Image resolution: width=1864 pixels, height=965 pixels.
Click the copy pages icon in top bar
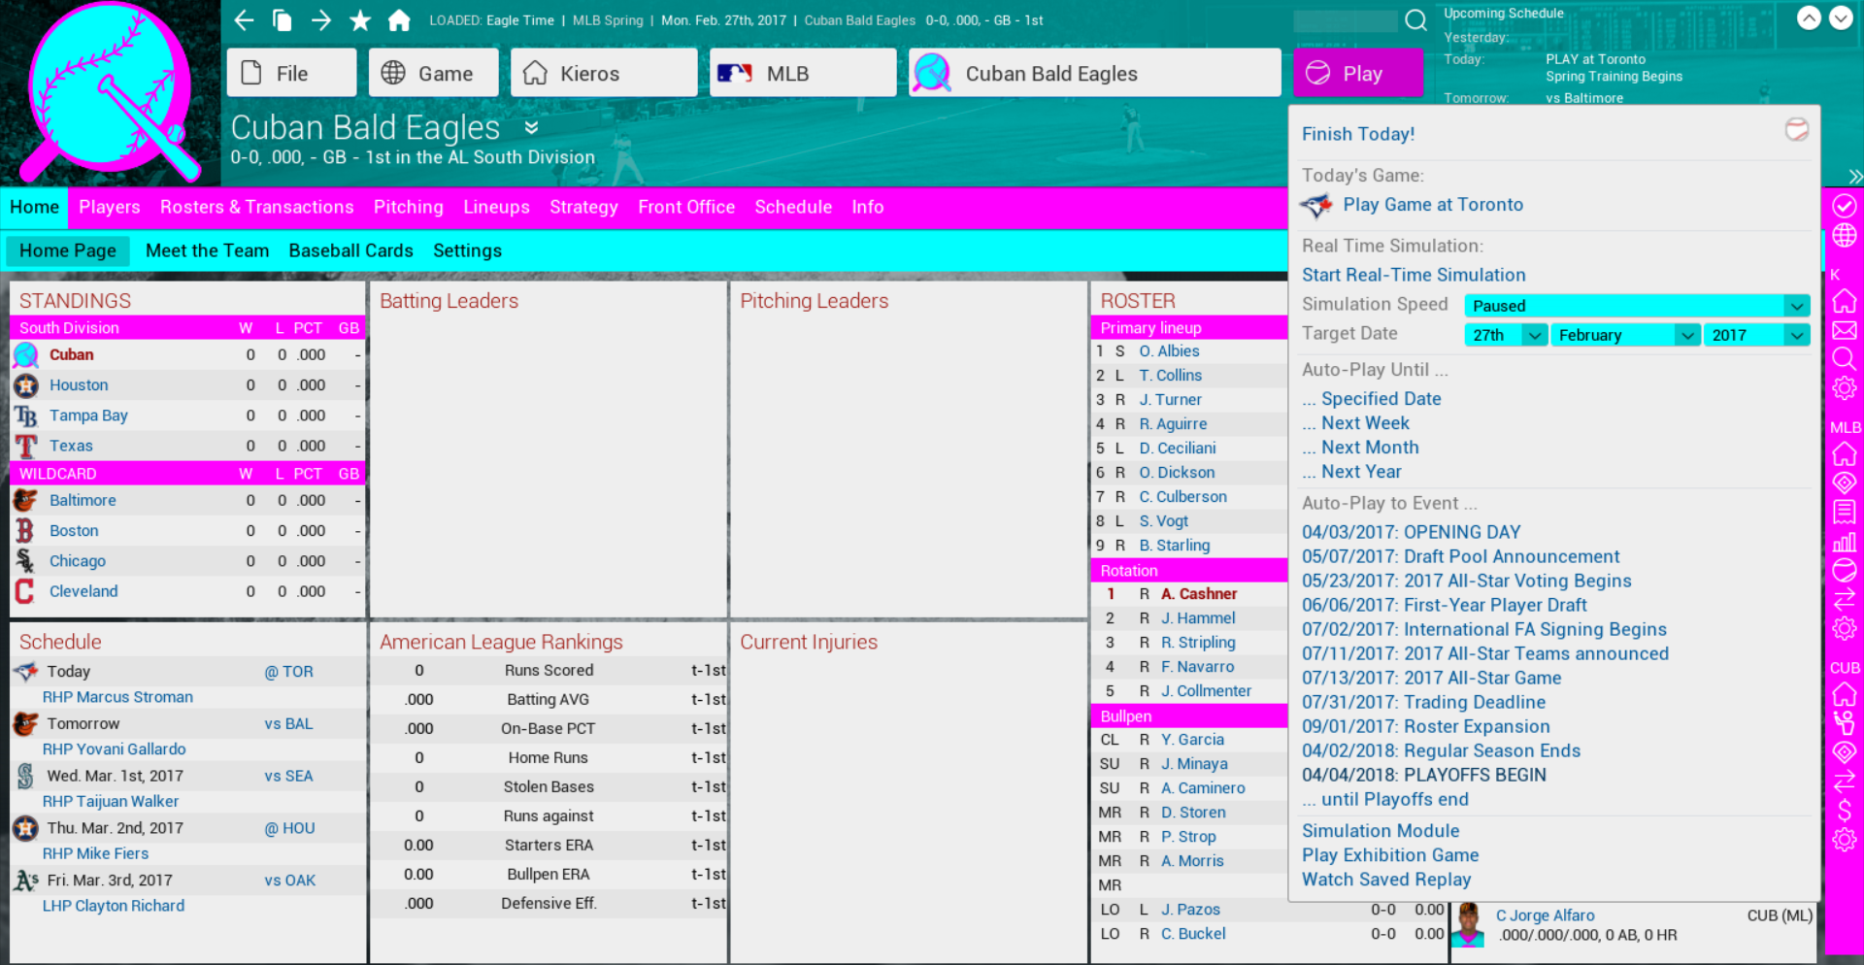tap(283, 20)
